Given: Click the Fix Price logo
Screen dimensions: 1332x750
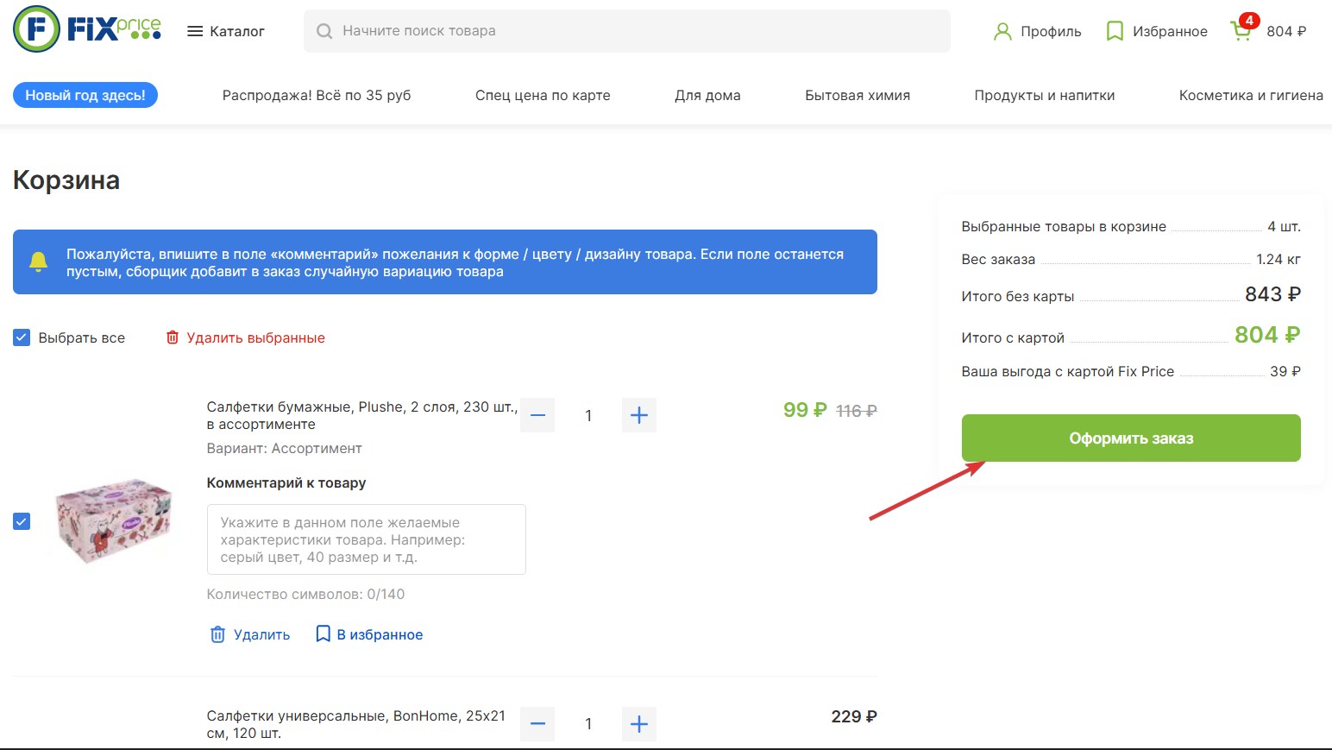Looking at the screenshot, I should 85,29.
